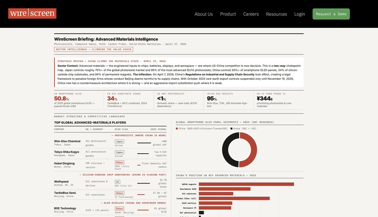
Task: Click the Tokyo Ohka Kogyo company name
Action: pos(66,152)
